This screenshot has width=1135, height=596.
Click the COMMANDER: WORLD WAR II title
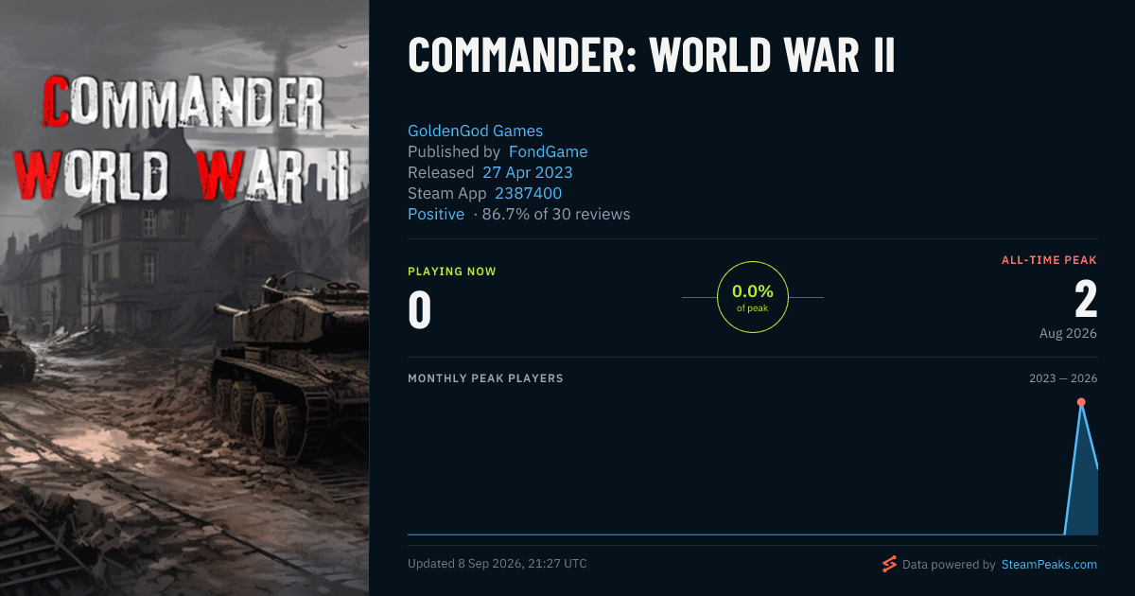point(651,56)
